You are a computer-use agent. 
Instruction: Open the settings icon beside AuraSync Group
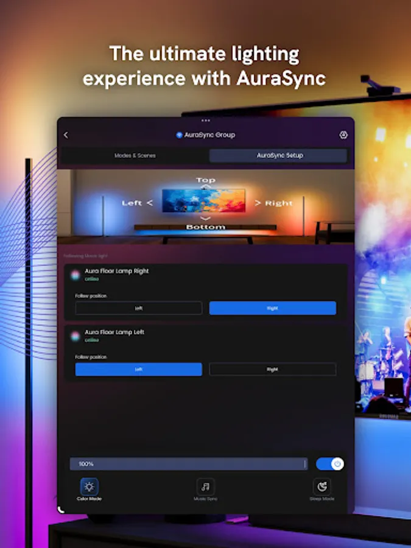coord(343,135)
